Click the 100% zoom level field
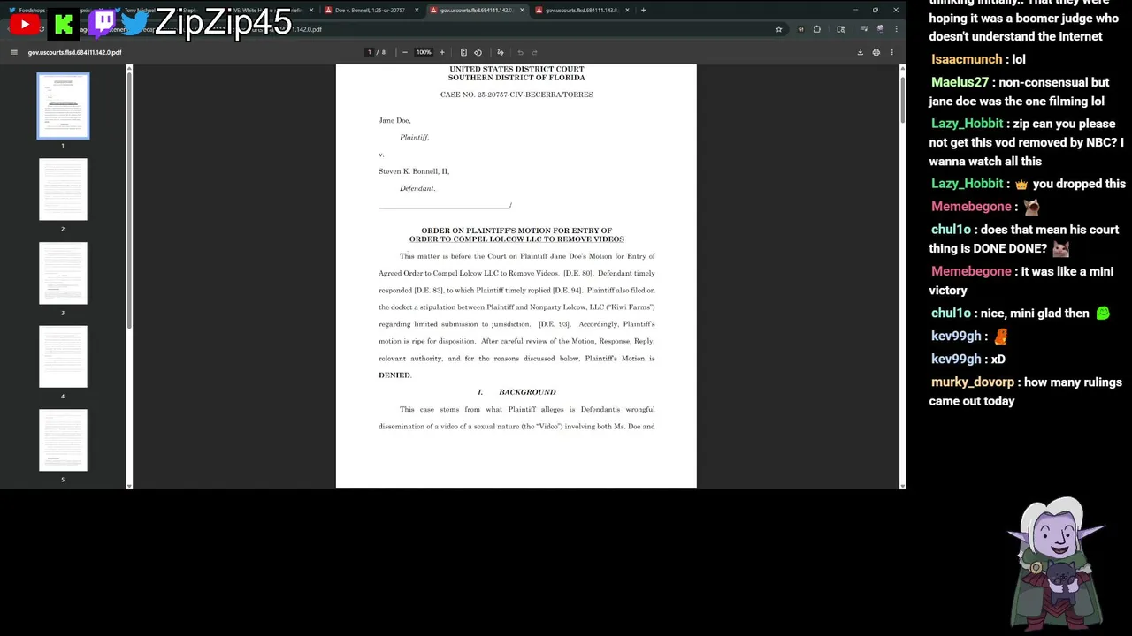 [x=424, y=52]
